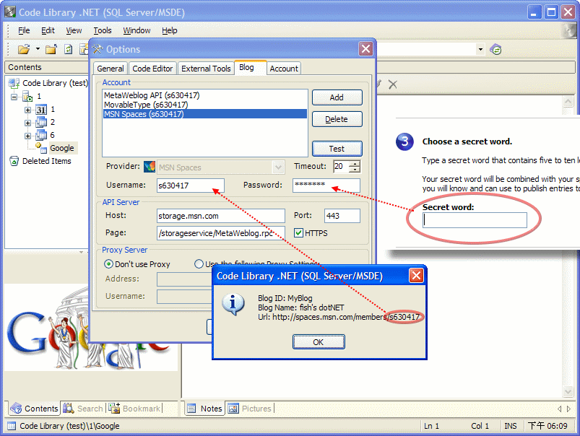The width and height of the screenshot is (580, 436).
Task: Select MetaWeblog API (s630417) in account list
Action: pyautogui.click(x=205, y=95)
